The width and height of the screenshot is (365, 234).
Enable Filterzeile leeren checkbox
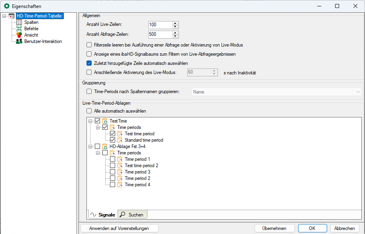click(89, 45)
